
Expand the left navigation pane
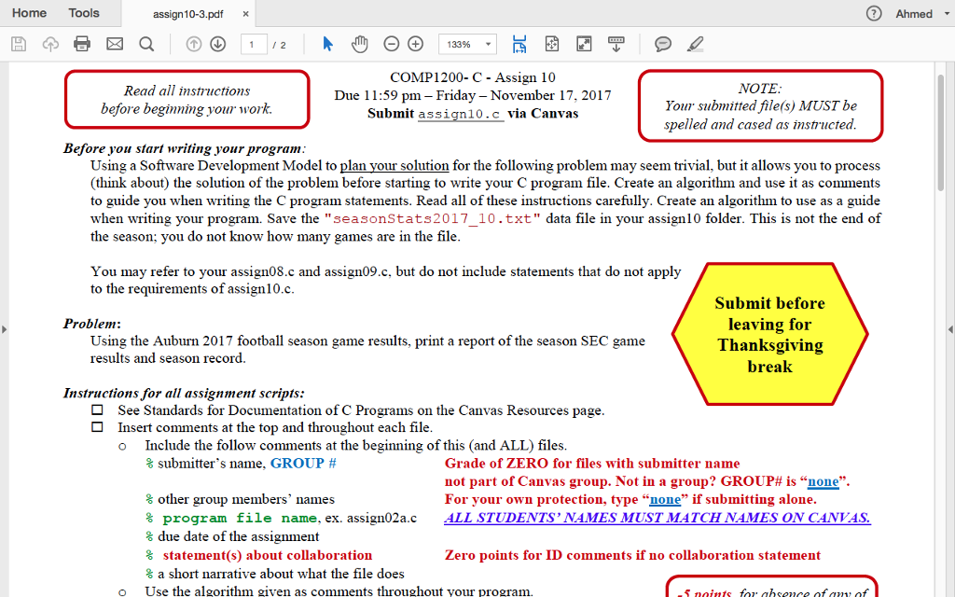tap(4, 328)
